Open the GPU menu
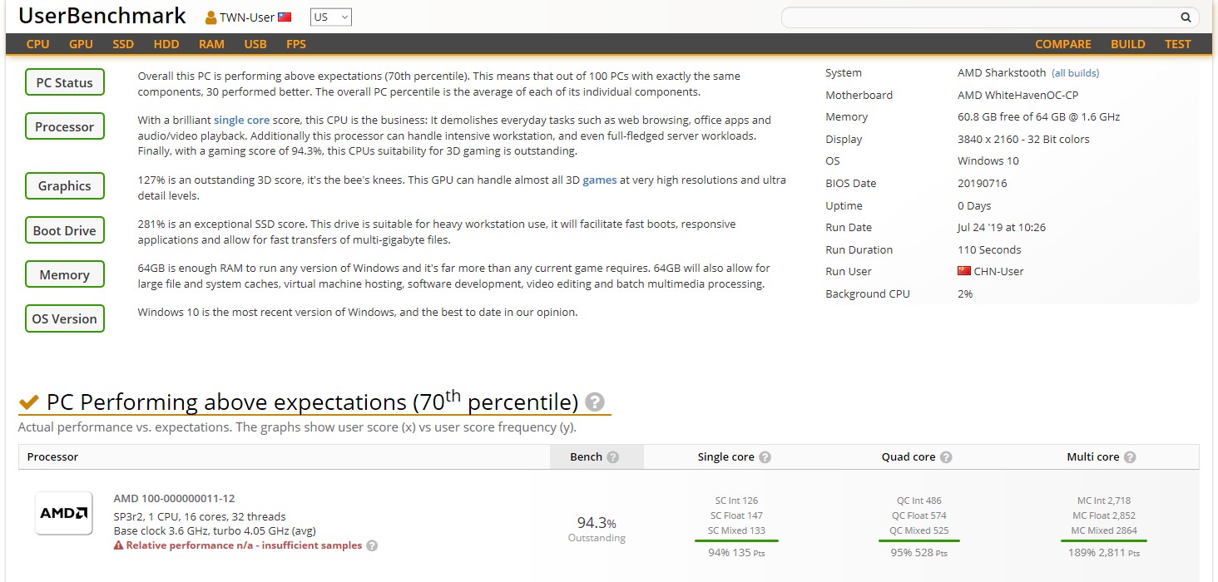The height and width of the screenshot is (582, 1218). pos(81,44)
